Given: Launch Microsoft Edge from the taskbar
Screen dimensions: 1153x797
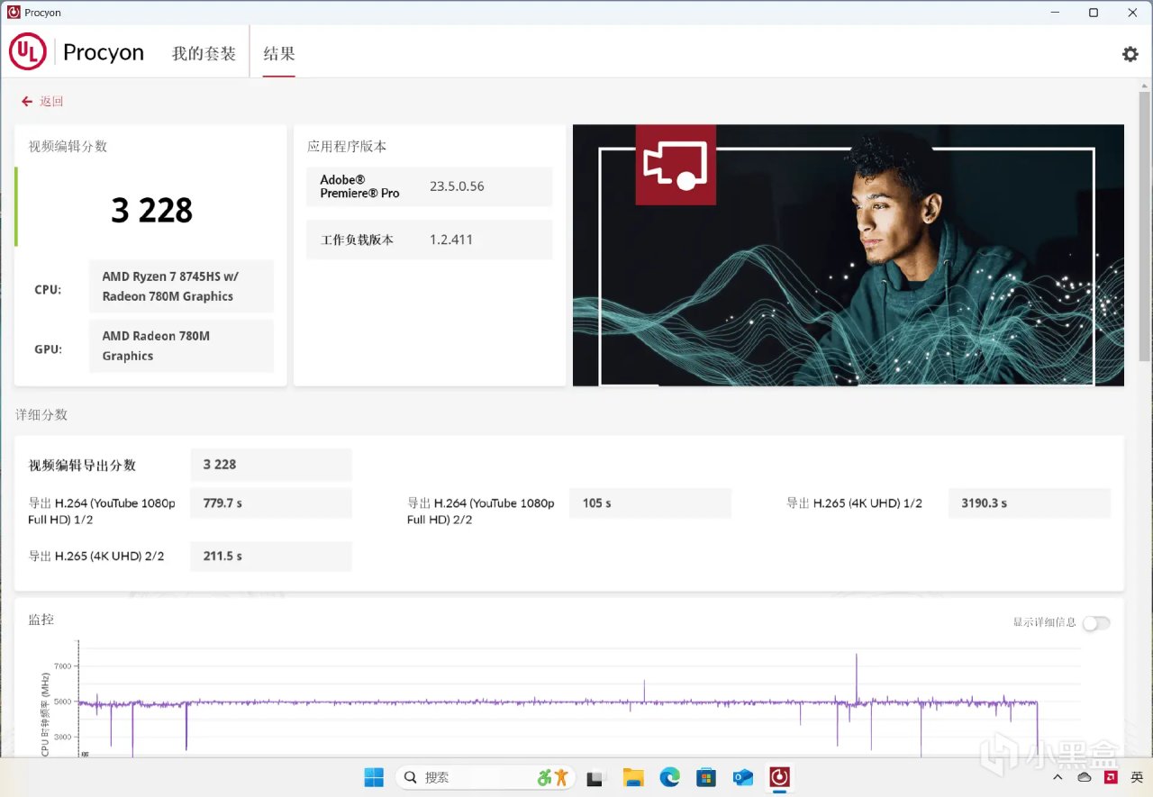Looking at the screenshot, I should click(669, 777).
